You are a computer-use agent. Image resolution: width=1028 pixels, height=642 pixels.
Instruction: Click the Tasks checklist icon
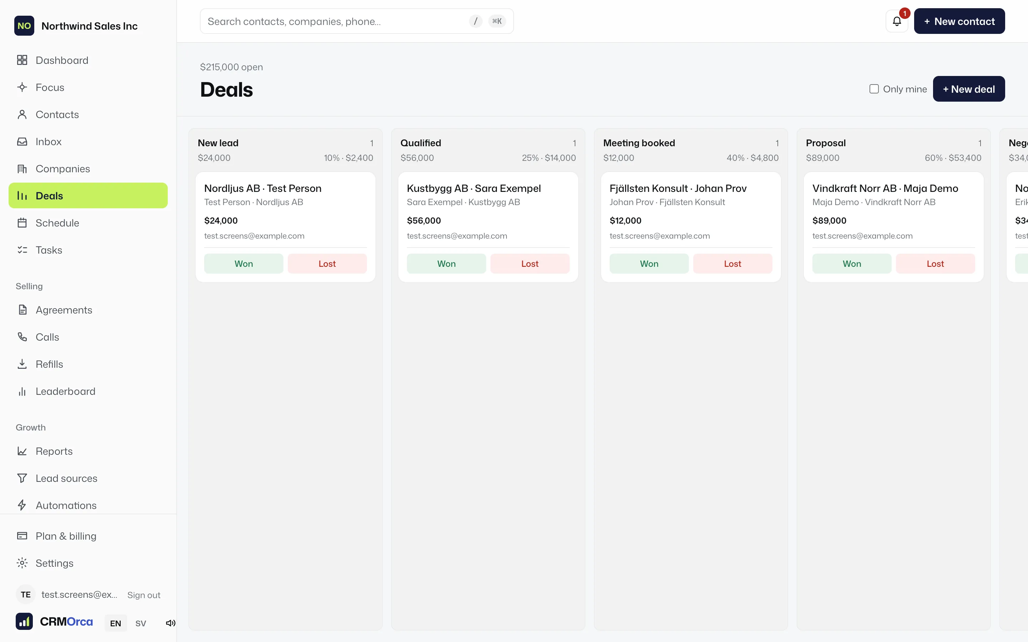22,250
